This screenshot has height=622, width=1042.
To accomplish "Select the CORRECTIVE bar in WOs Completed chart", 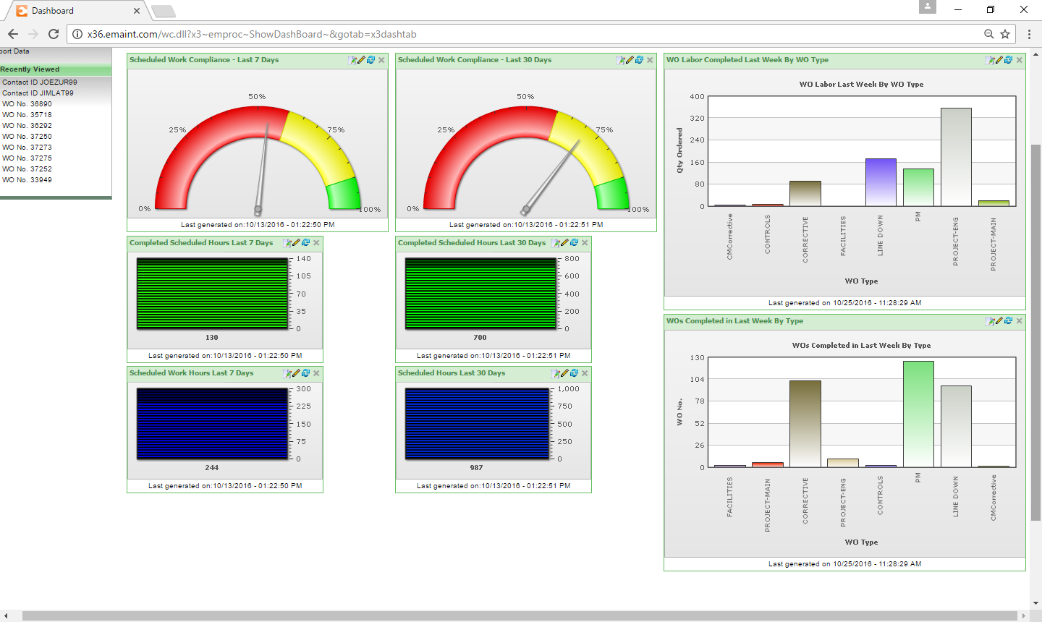I will [x=805, y=424].
